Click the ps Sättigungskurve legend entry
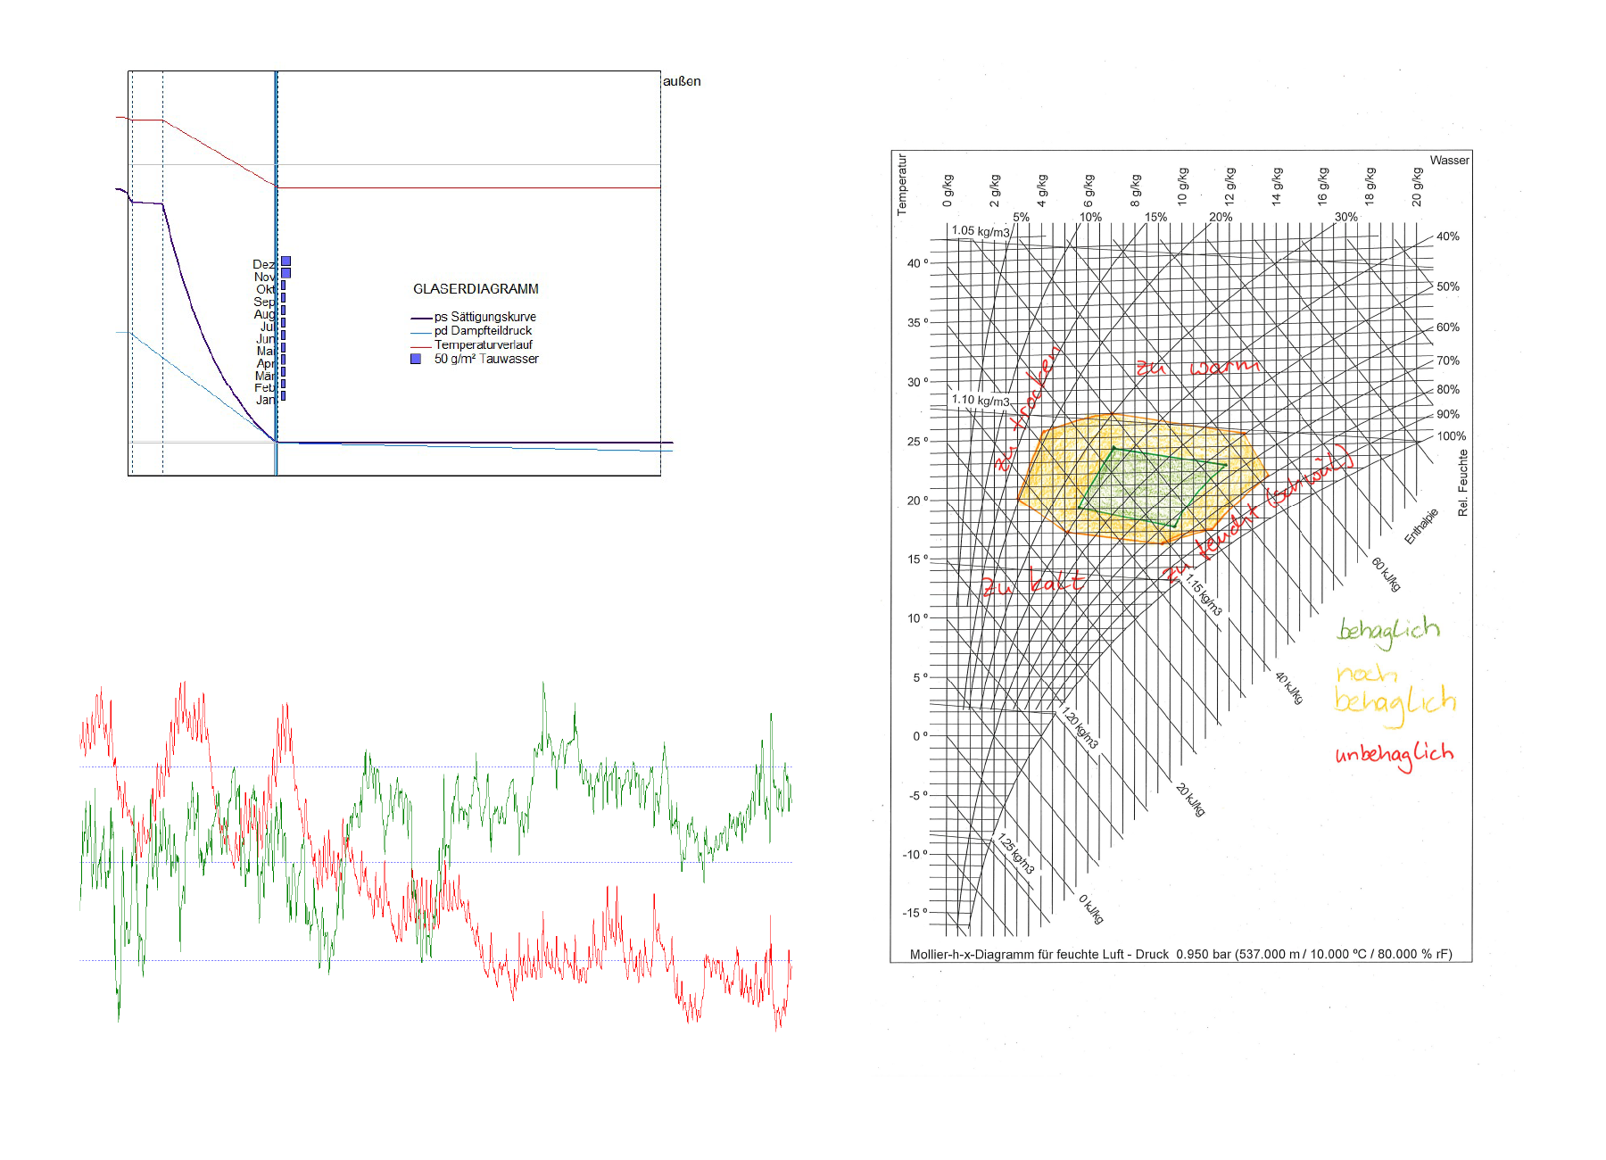 point(484,317)
